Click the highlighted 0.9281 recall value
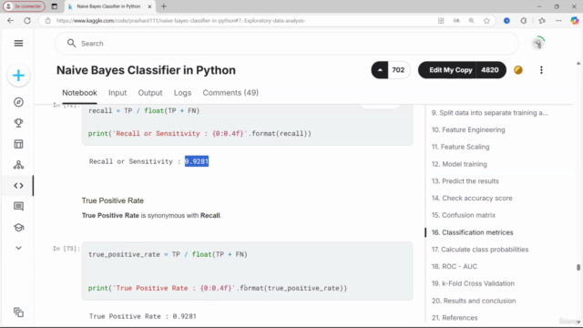This screenshot has height=328, width=583. coord(197,161)
